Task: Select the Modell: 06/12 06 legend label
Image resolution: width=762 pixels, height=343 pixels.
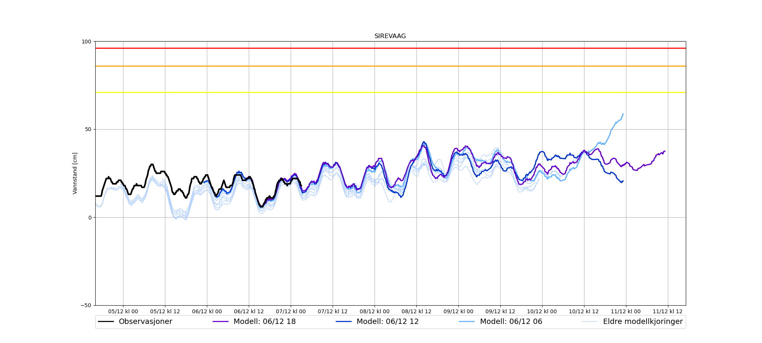Action: pos(511,322)
